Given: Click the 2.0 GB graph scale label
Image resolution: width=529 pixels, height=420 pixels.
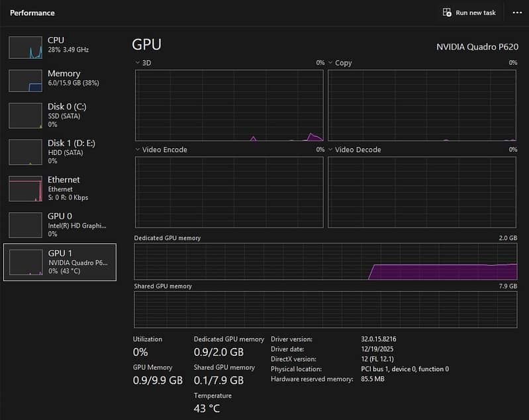Looking at the screenshot, I should point(508,238).
